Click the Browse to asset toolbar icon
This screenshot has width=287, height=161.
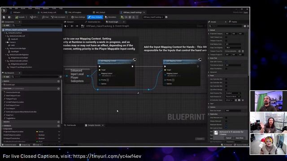coord(9,17)
